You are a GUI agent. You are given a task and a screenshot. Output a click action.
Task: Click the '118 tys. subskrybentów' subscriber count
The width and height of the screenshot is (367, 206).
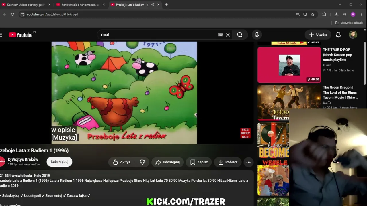pos(24,165)
